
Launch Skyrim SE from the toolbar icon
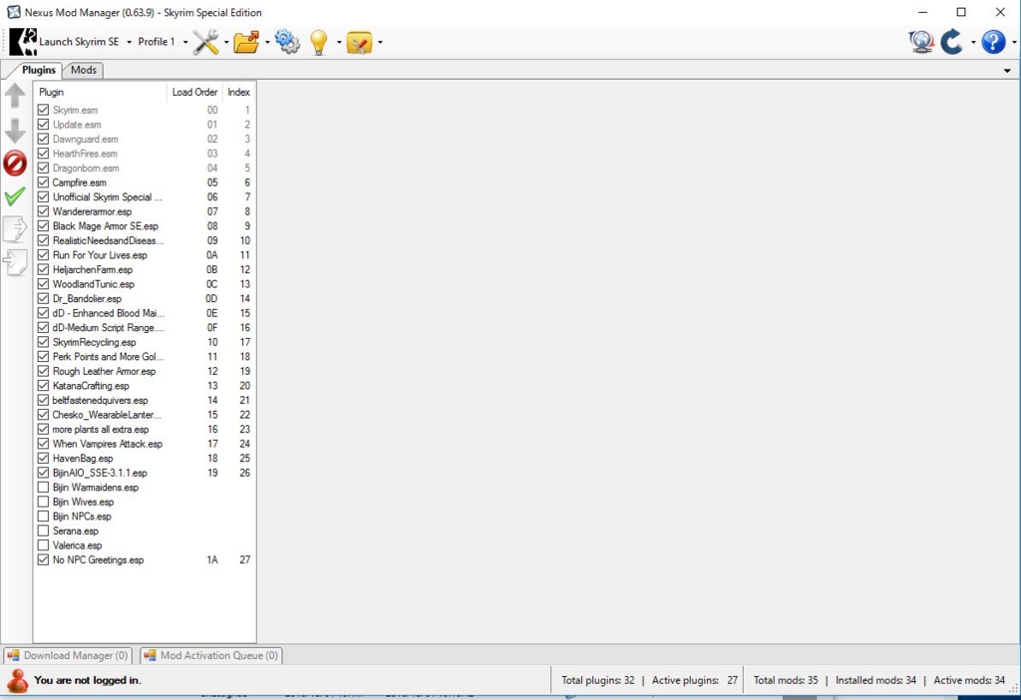pos(23,42)
